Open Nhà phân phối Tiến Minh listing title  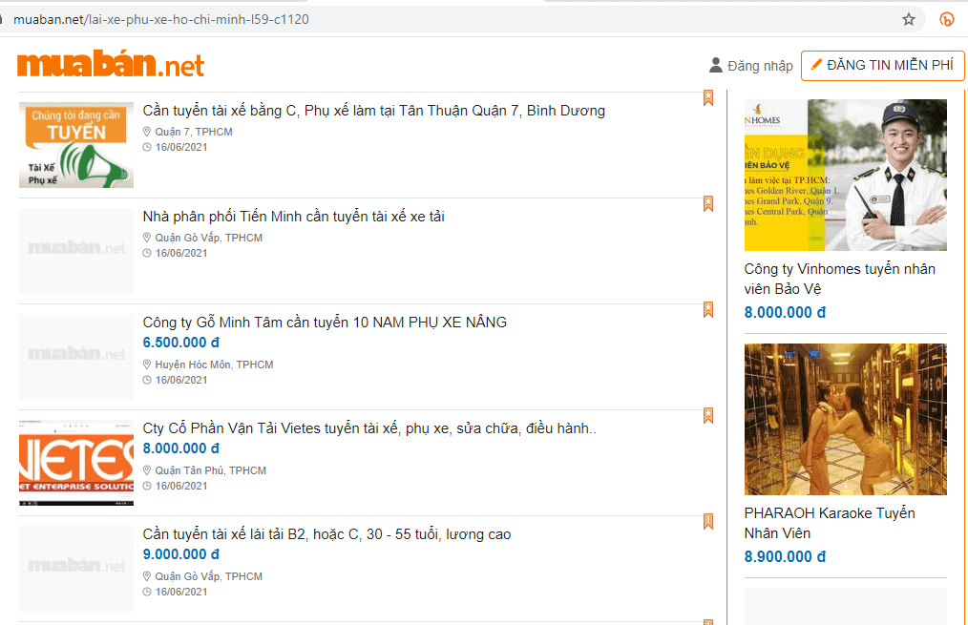coord(293,217)
